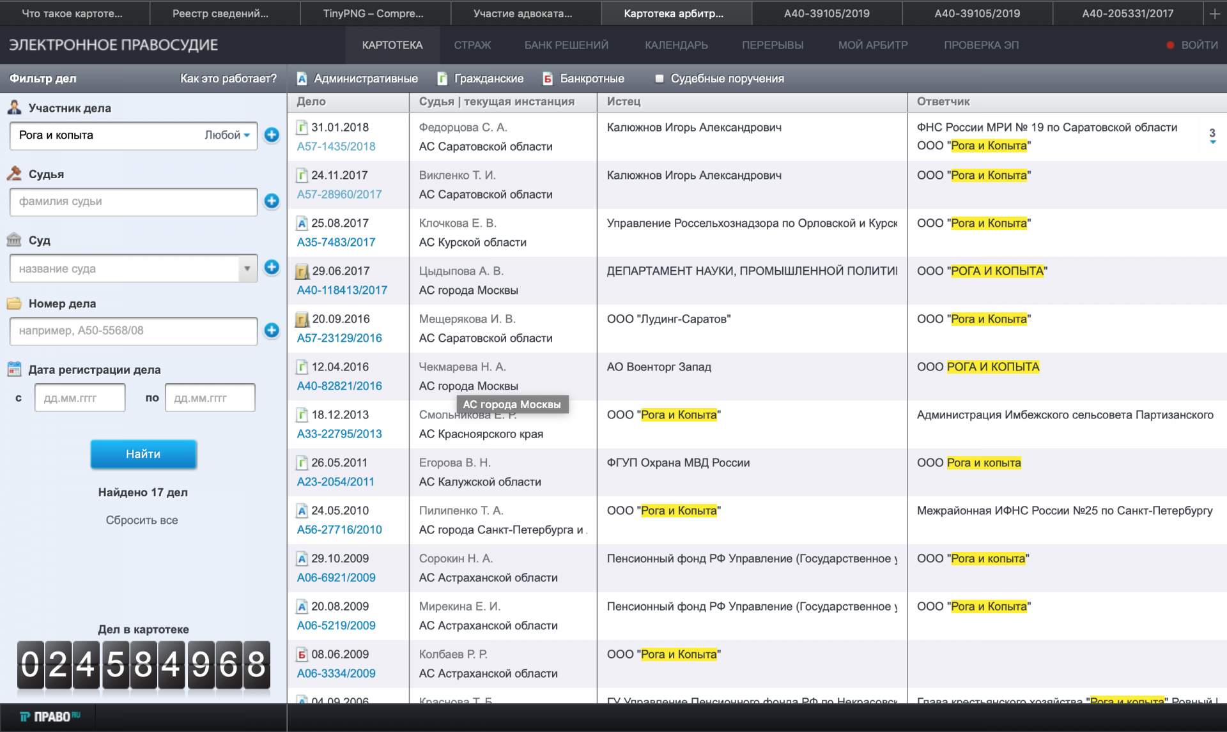Click АО Военторг Запад plaintiff
Screen dimensions: 1227x732
point(659,367)
